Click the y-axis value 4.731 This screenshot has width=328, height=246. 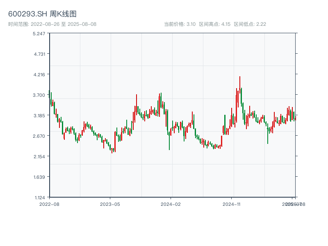[x=39, y=54]
